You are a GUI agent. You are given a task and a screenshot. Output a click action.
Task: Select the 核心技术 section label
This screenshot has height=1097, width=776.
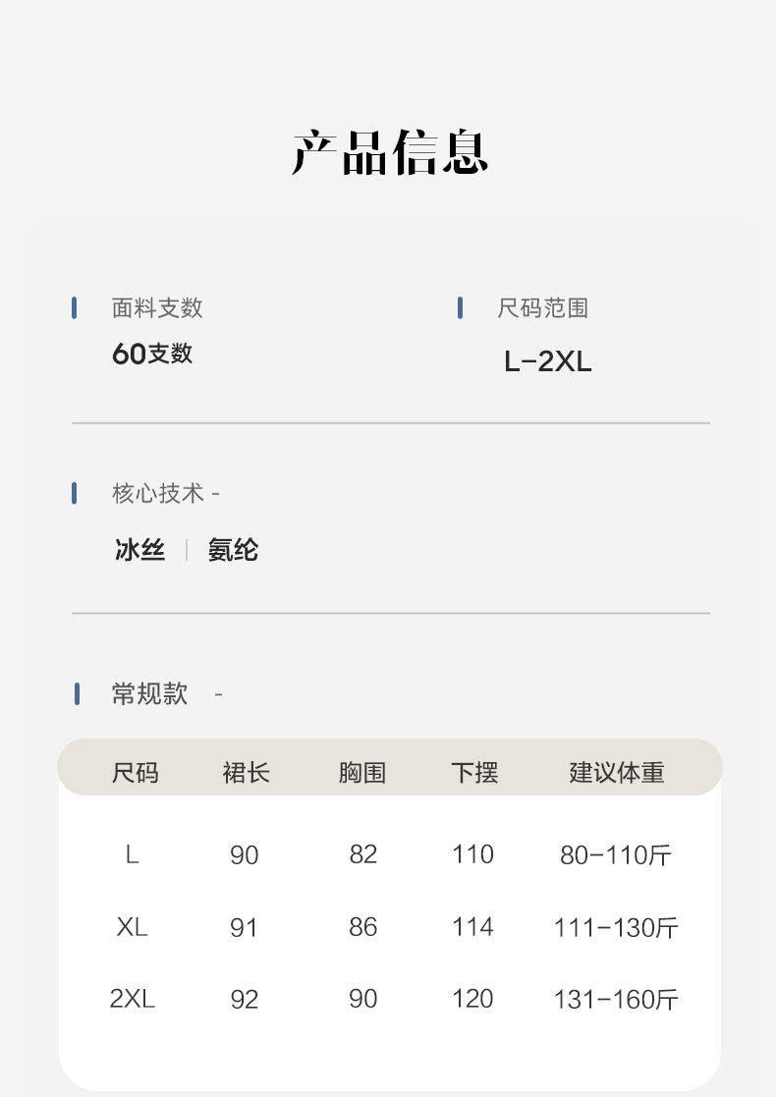pos(158,493)
